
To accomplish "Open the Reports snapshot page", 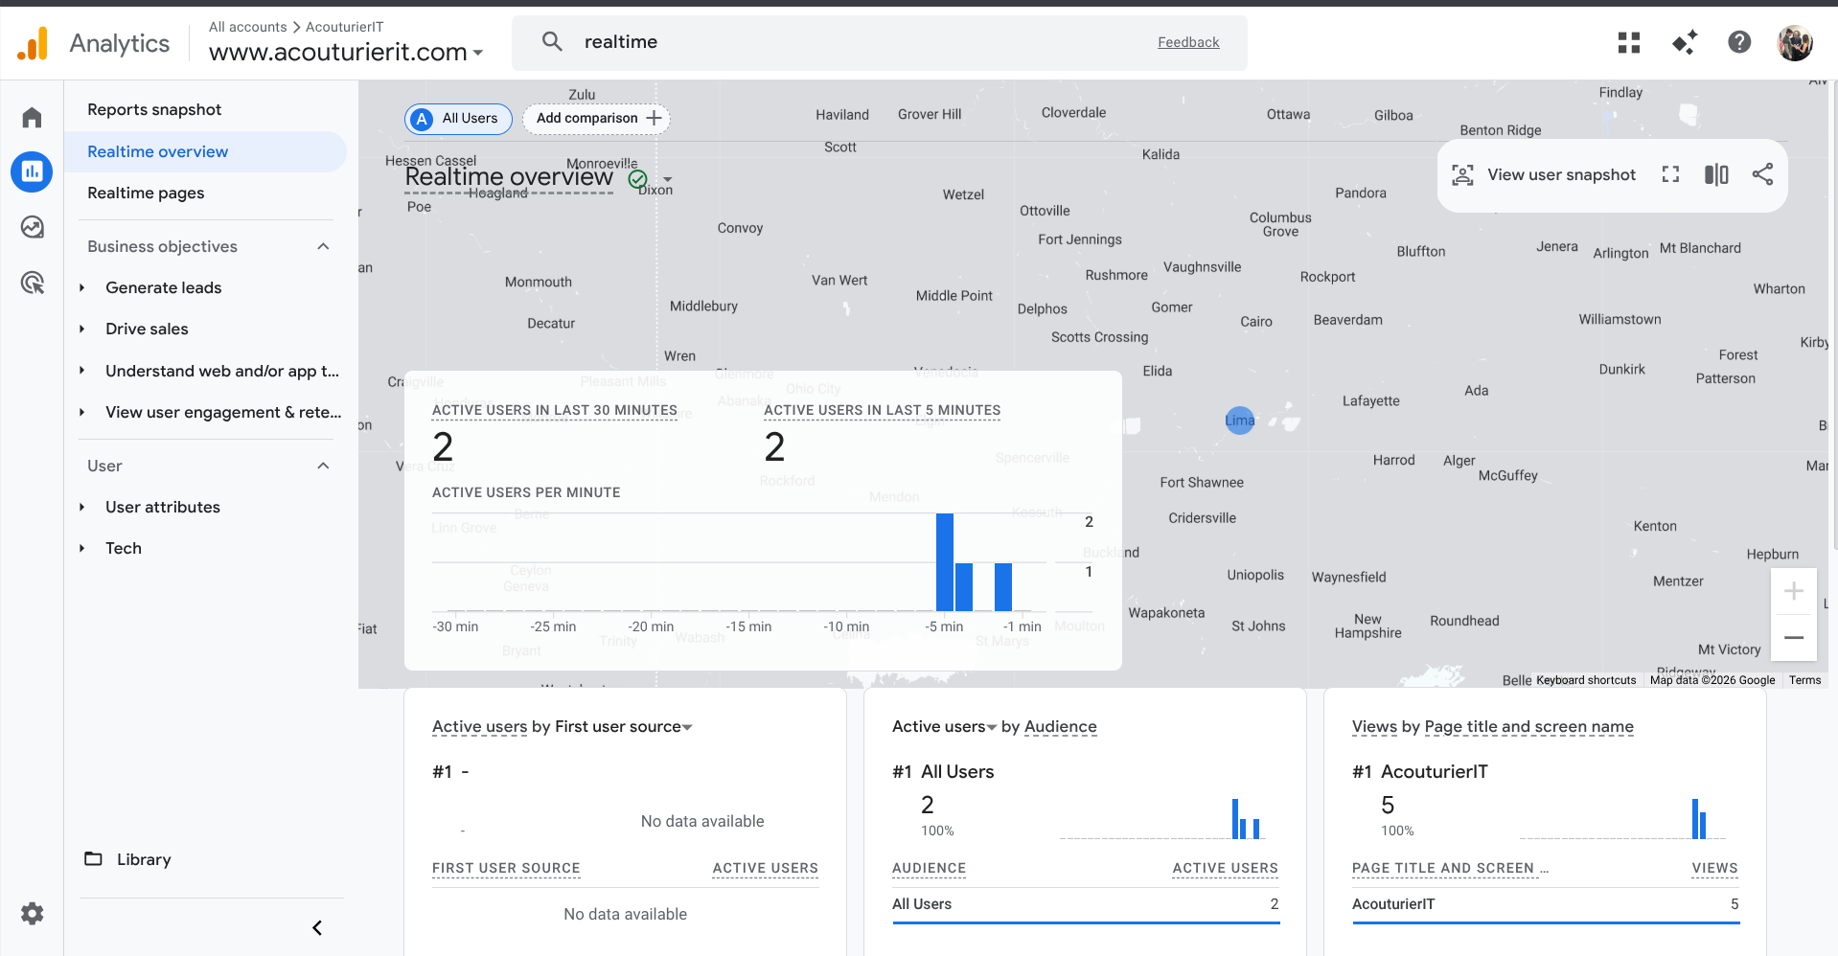I will coord(153,109).
